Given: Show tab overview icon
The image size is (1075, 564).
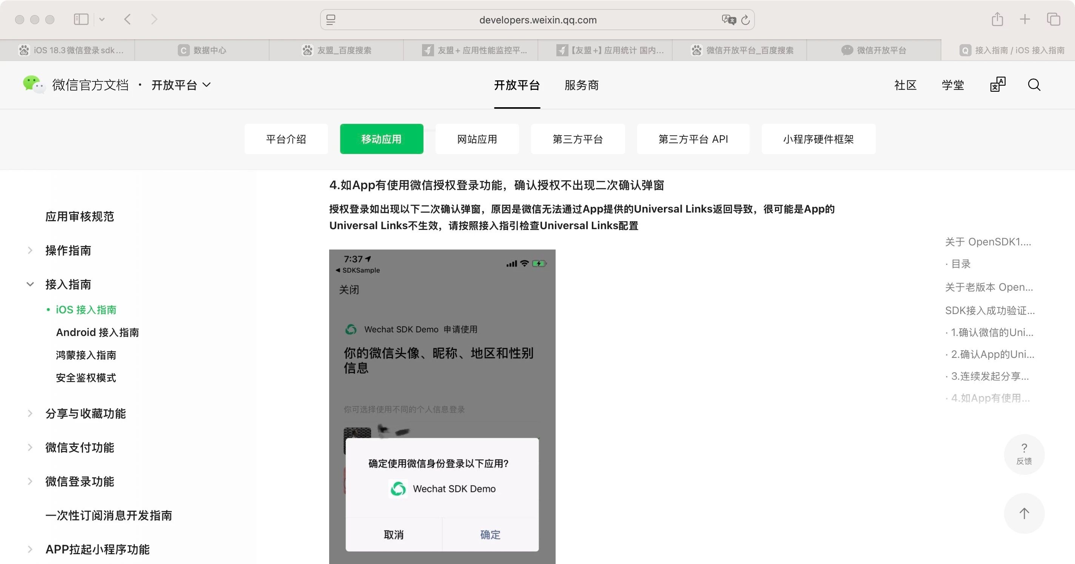Looking at the screenshot, I should pyautogui.click(x=1053, y=19).
